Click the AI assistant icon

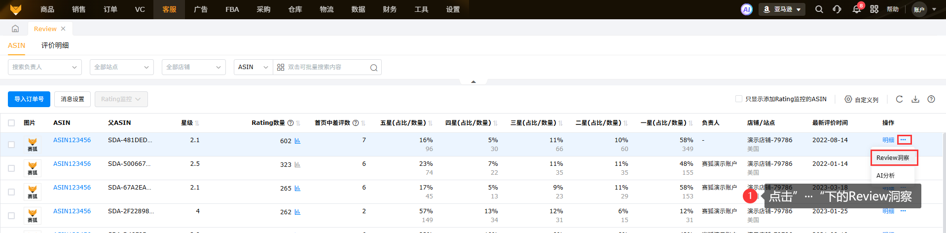click(x=746, y=9)
